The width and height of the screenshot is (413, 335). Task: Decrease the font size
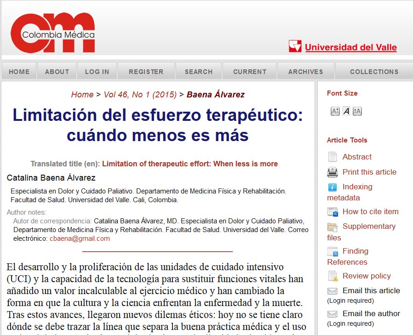(x=335, y=111)
